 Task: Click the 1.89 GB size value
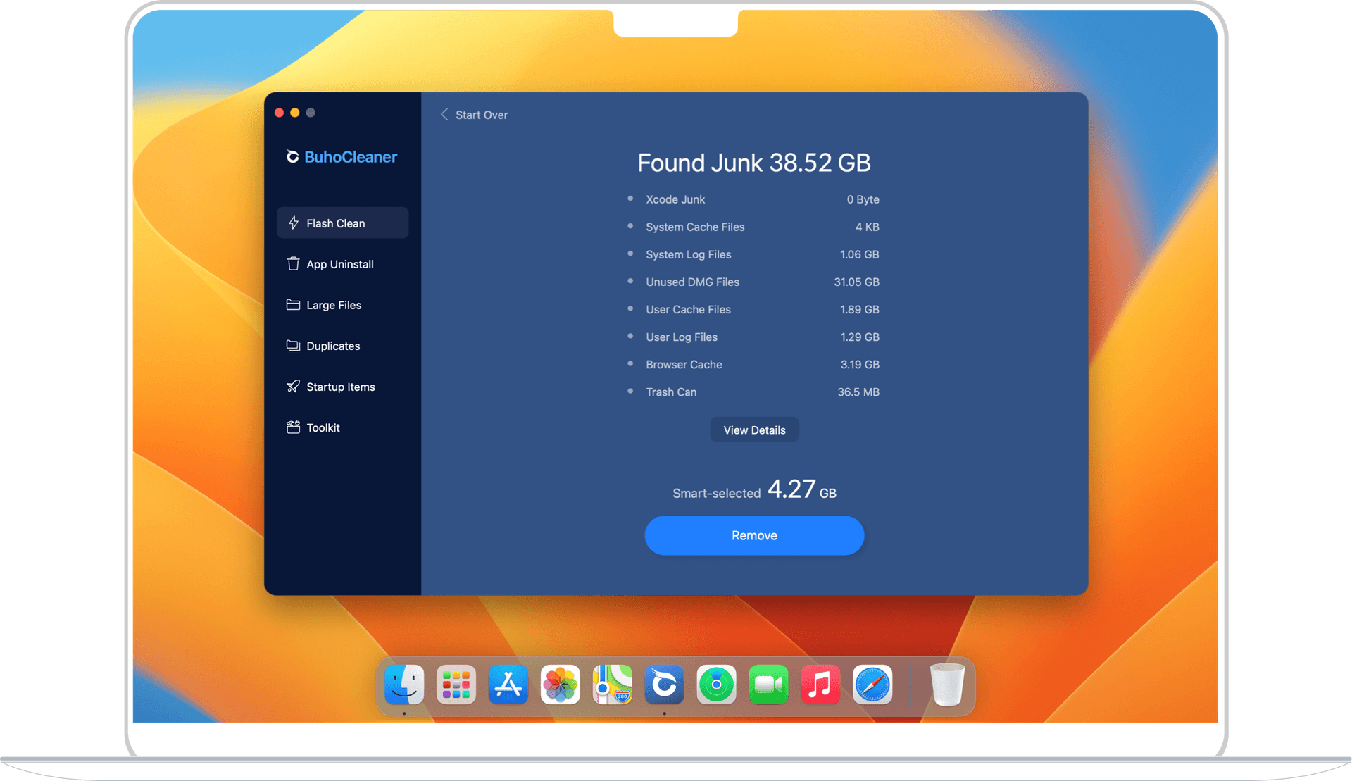click(860, 309)
